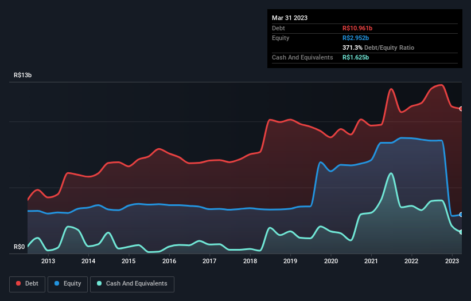The height and width of the screenshot is (301, 471).
Task: Click the 2013 x-axis label
Action: click(48, 261)
